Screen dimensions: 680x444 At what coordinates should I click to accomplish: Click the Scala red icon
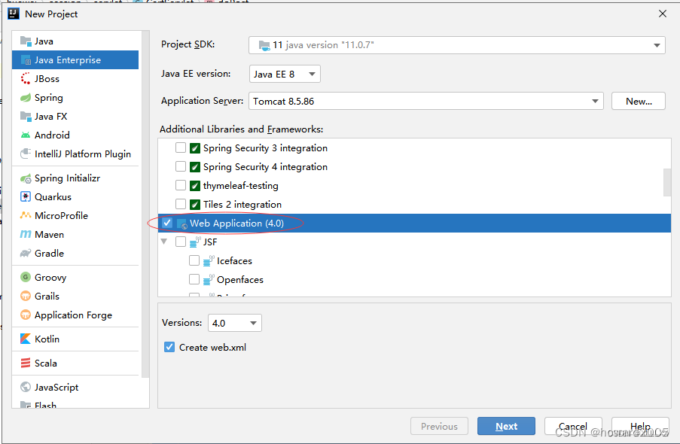[x=26, y=363]
